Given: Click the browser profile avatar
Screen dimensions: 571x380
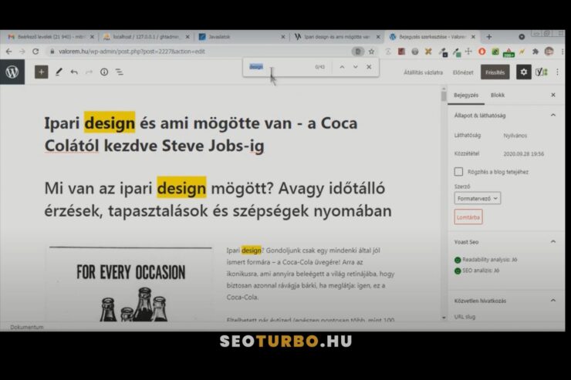Looking at the screenshot, I should (549, 52).
